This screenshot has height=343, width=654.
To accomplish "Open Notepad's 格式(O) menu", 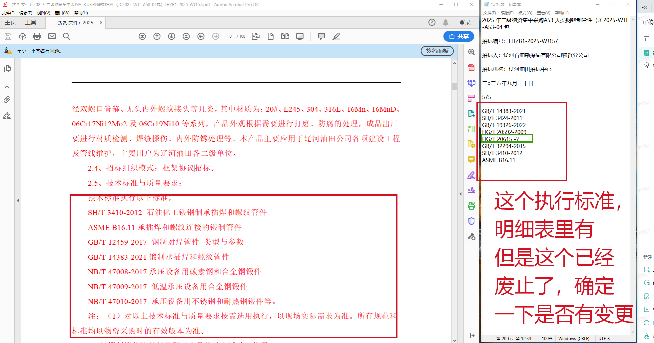I will [525, 13].
